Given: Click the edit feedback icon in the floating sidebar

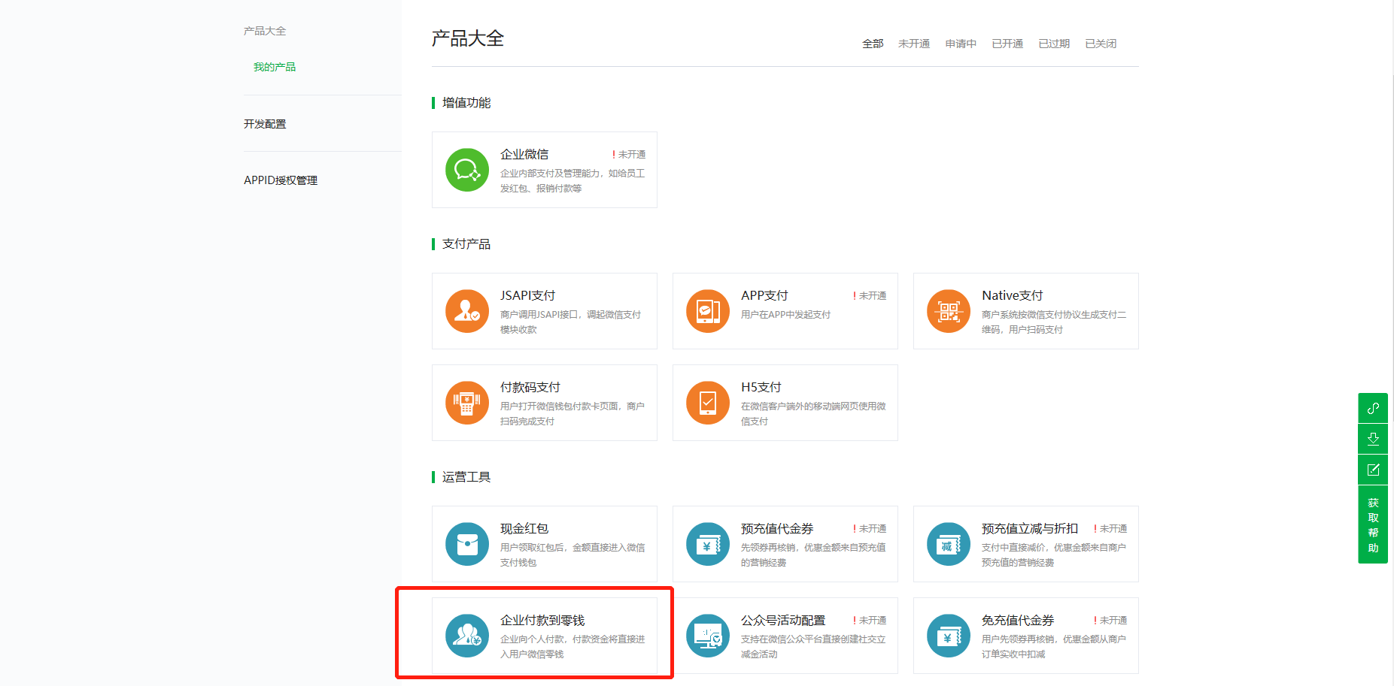Looking at the screenshot, I should click(1373, 470).
